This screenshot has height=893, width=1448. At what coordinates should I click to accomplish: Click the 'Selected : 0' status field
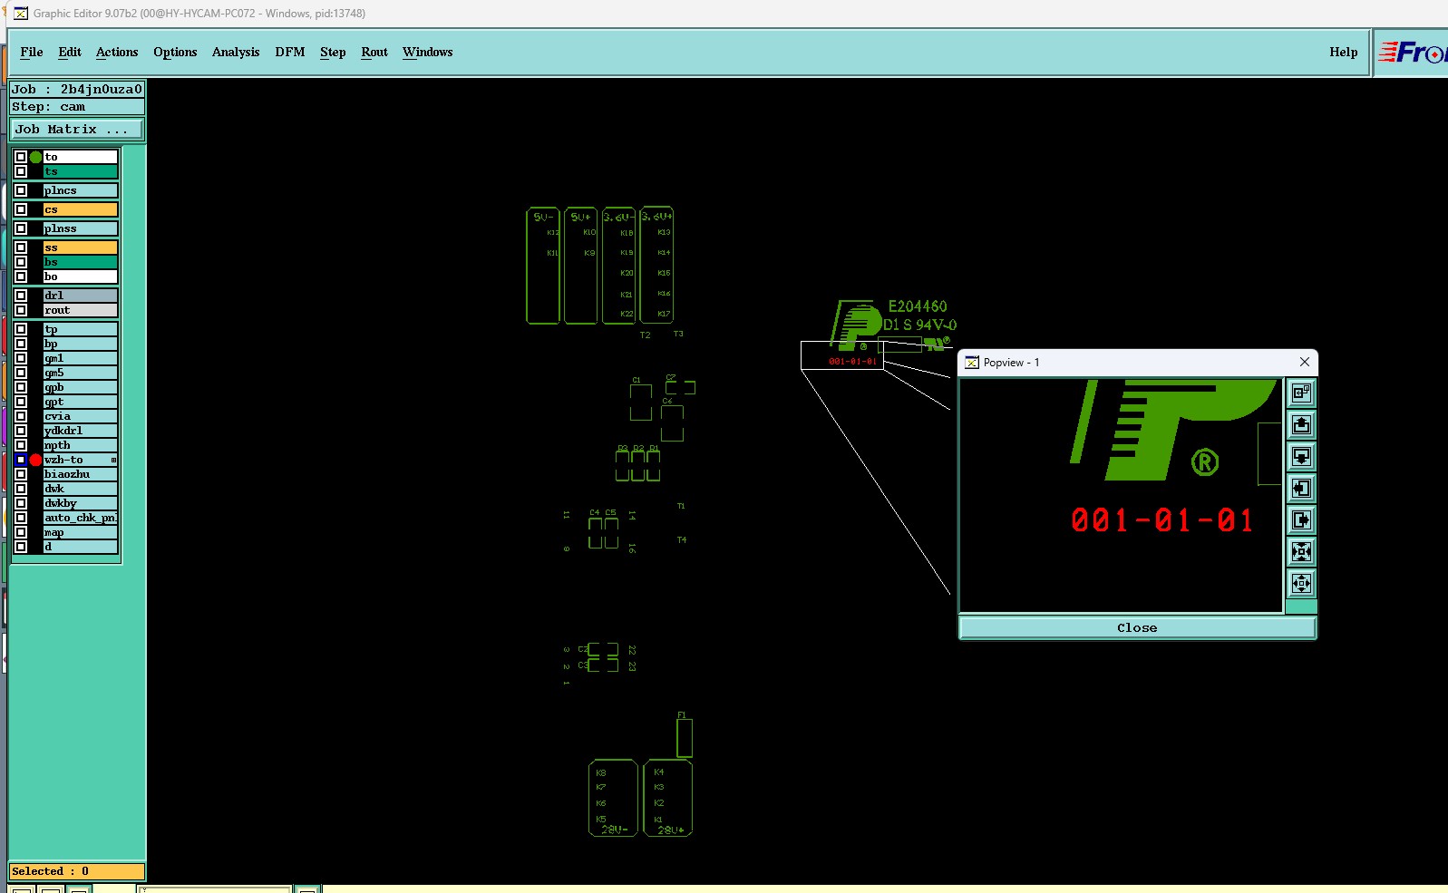click(x=77, y=871)
